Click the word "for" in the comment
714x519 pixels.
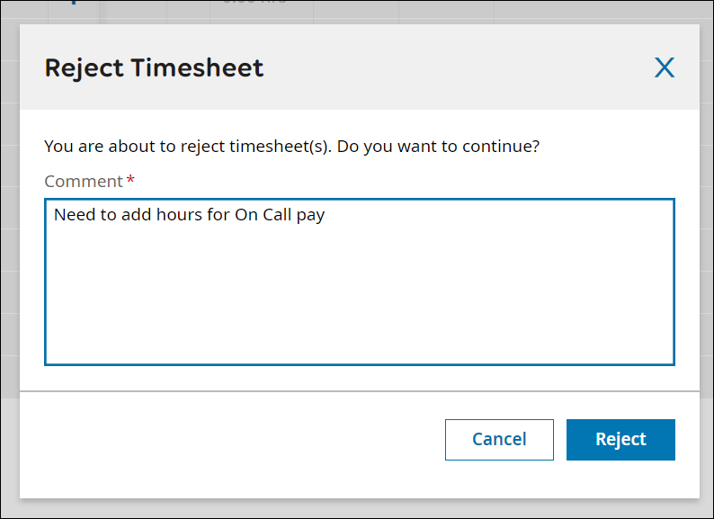[218, 215]
